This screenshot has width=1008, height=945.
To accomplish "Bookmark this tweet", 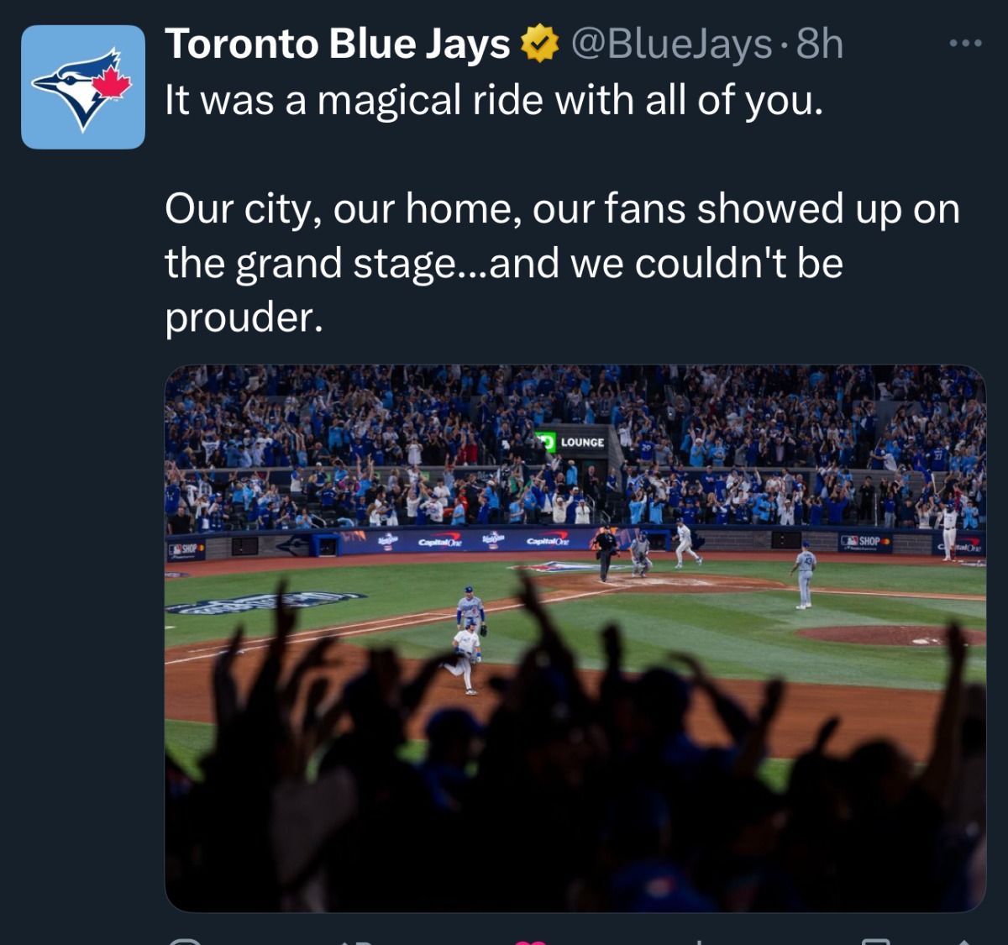I will pos(876,942).
